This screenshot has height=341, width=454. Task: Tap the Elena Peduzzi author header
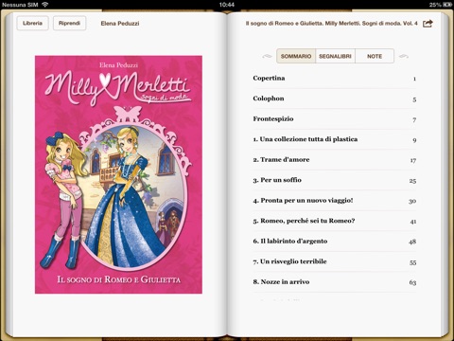pyautogui.click(x=120, y=24)
